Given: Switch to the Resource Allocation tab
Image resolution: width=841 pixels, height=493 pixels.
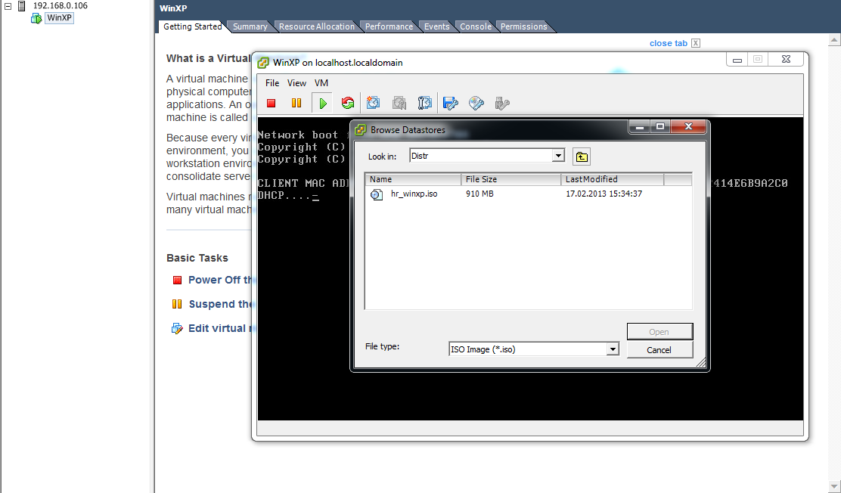Looking at the screenshot, I should (316, 26).
